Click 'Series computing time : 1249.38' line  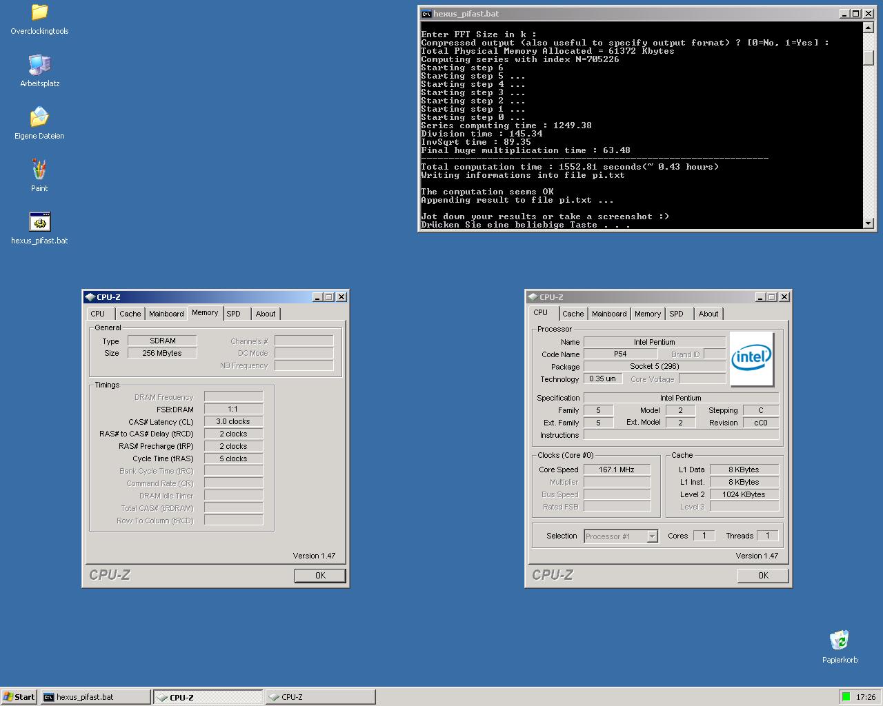pos(506,125)
